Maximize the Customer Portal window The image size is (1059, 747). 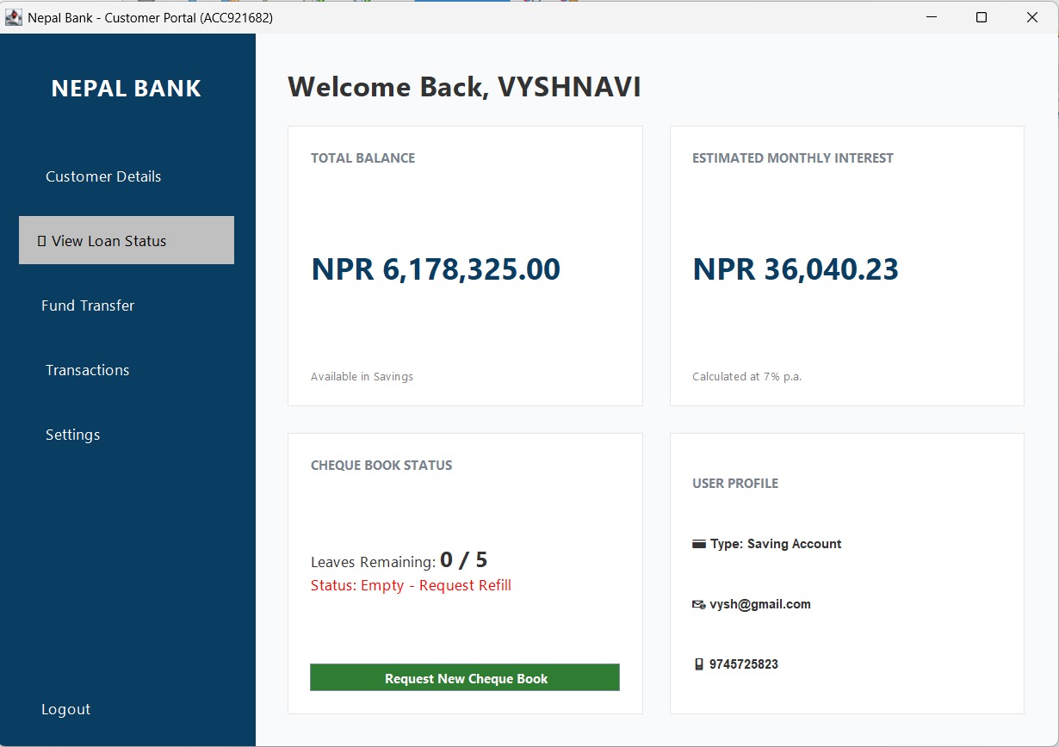pyautogui.click(x=982, y=17)
